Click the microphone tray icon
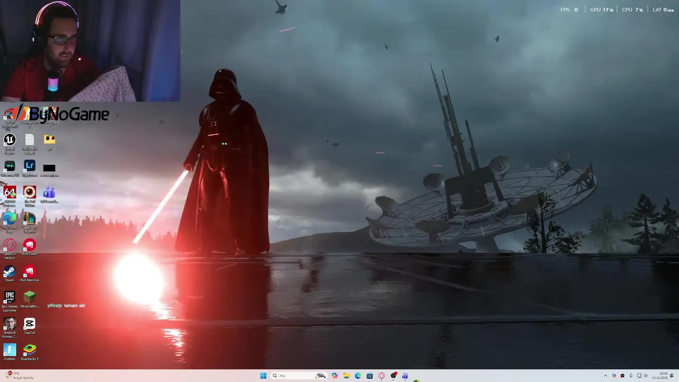This screenshot has height=382, width=679. pyautogui.click(x=631, y=376)
